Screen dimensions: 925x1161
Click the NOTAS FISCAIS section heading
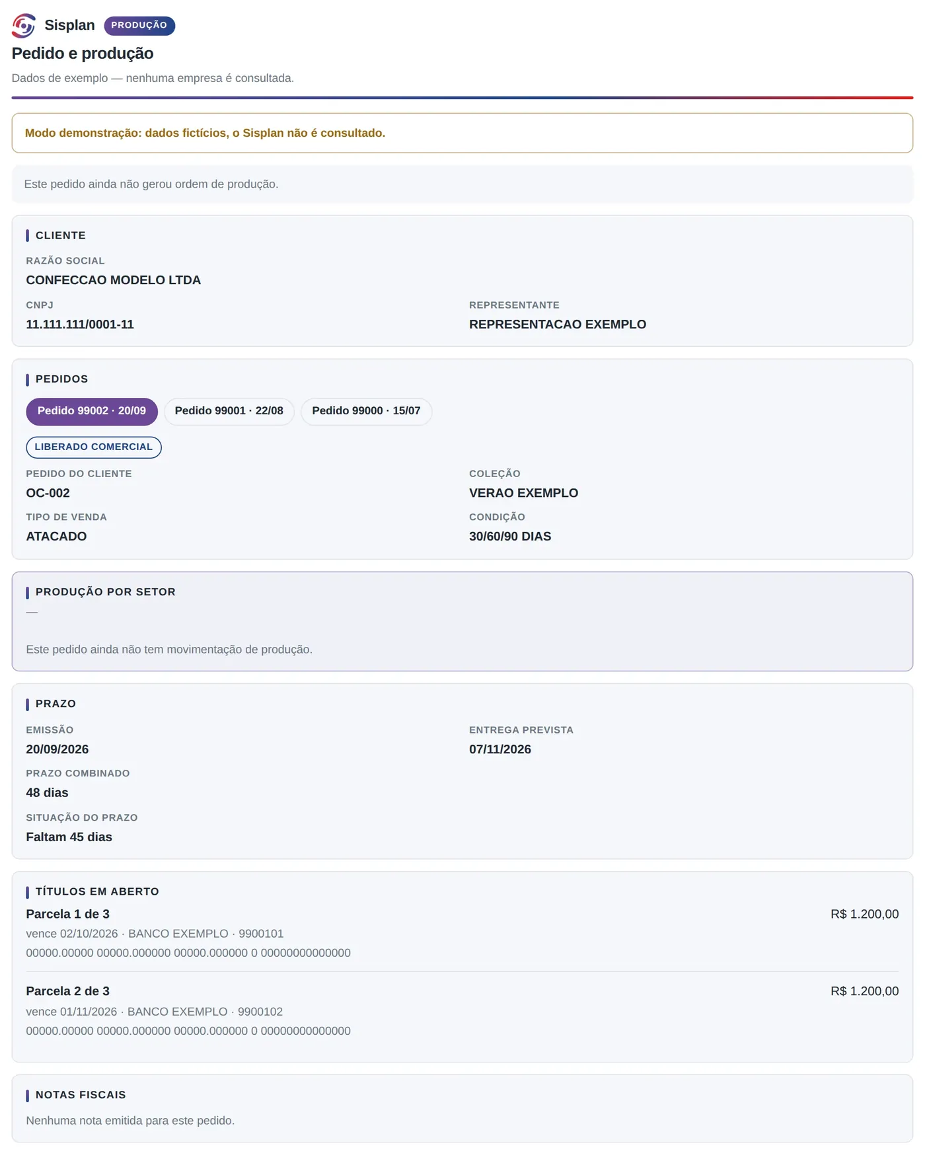(81, 1095)
